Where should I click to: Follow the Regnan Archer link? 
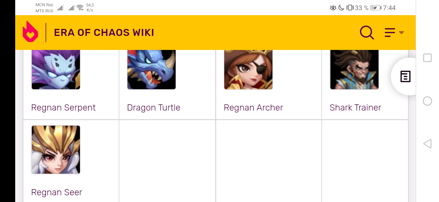click(x=253, y=108)
